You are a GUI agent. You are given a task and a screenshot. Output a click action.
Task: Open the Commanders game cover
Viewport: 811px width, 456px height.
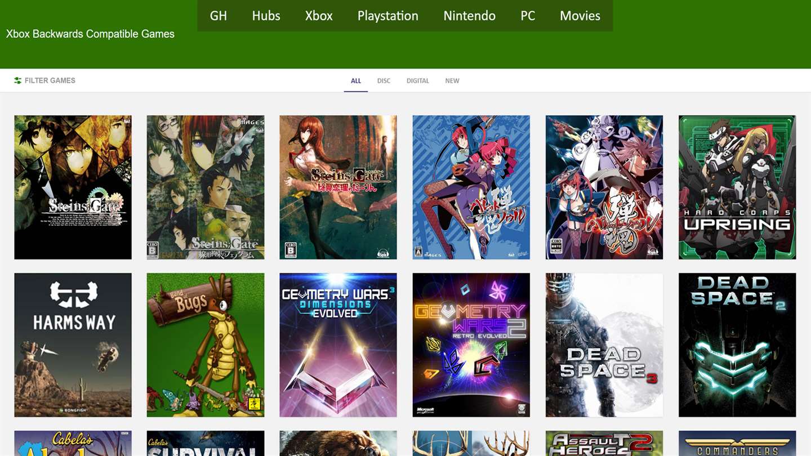coord(737,444)
